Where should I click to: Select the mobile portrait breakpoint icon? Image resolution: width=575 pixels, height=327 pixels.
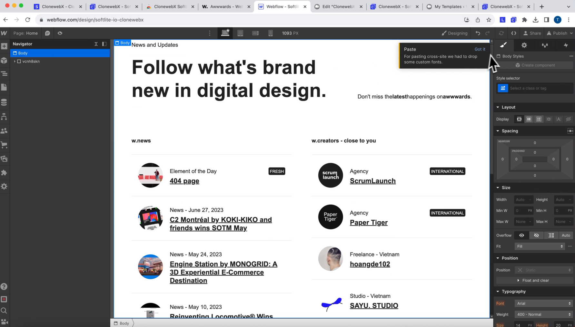[x=271, y=33]
